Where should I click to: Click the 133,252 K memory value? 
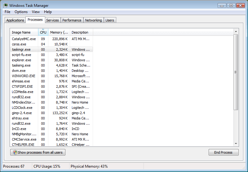[x=60, y=113]
